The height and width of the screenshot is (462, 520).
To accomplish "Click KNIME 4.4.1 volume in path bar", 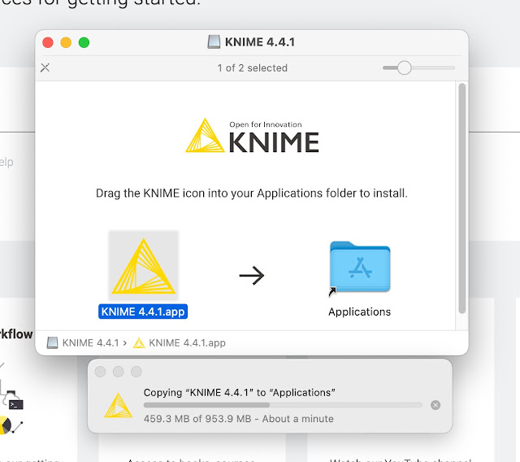I will [83, 343].
